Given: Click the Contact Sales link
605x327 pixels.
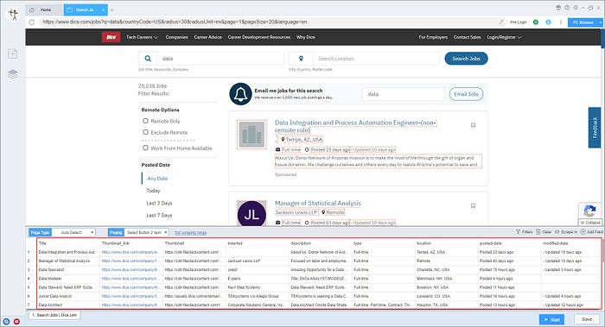Looking at the screenshot, I should pyautogui.click(x=467, y=37).
